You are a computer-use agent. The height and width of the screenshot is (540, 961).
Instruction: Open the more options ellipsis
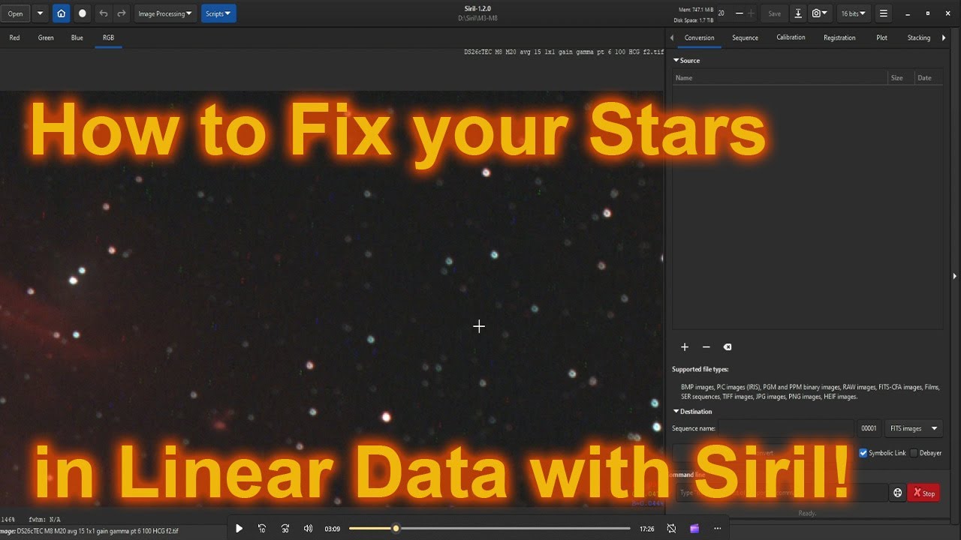click(x=717, y=529)
